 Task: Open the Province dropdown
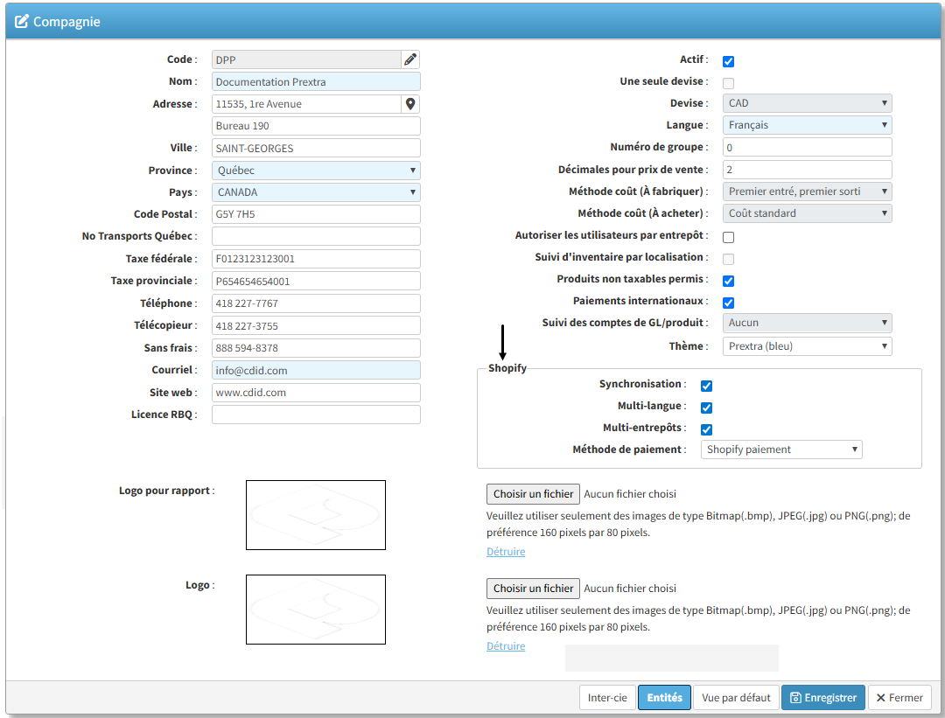tap(316, 171)
